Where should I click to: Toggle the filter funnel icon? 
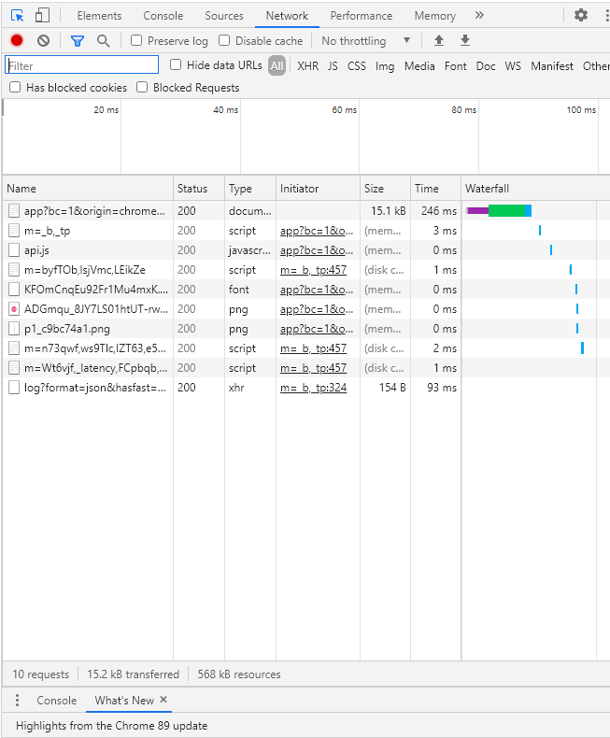[78, 41]
